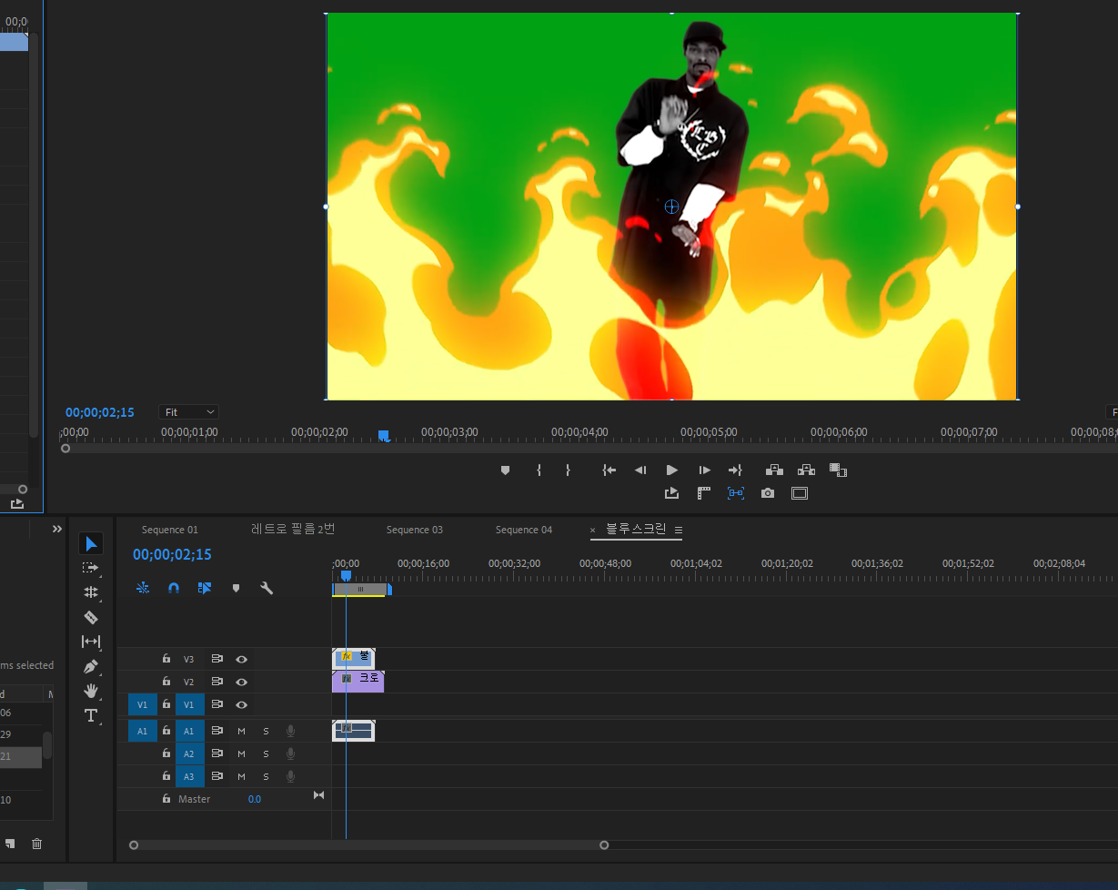Select the Hand tool
The width and height of the screenshot is (1118, 890).
tap(91, 691)
